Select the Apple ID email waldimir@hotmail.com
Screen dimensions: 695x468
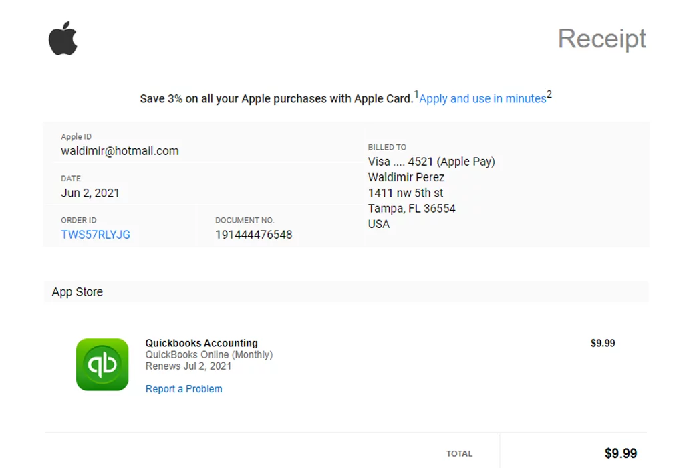coord(120,151)
